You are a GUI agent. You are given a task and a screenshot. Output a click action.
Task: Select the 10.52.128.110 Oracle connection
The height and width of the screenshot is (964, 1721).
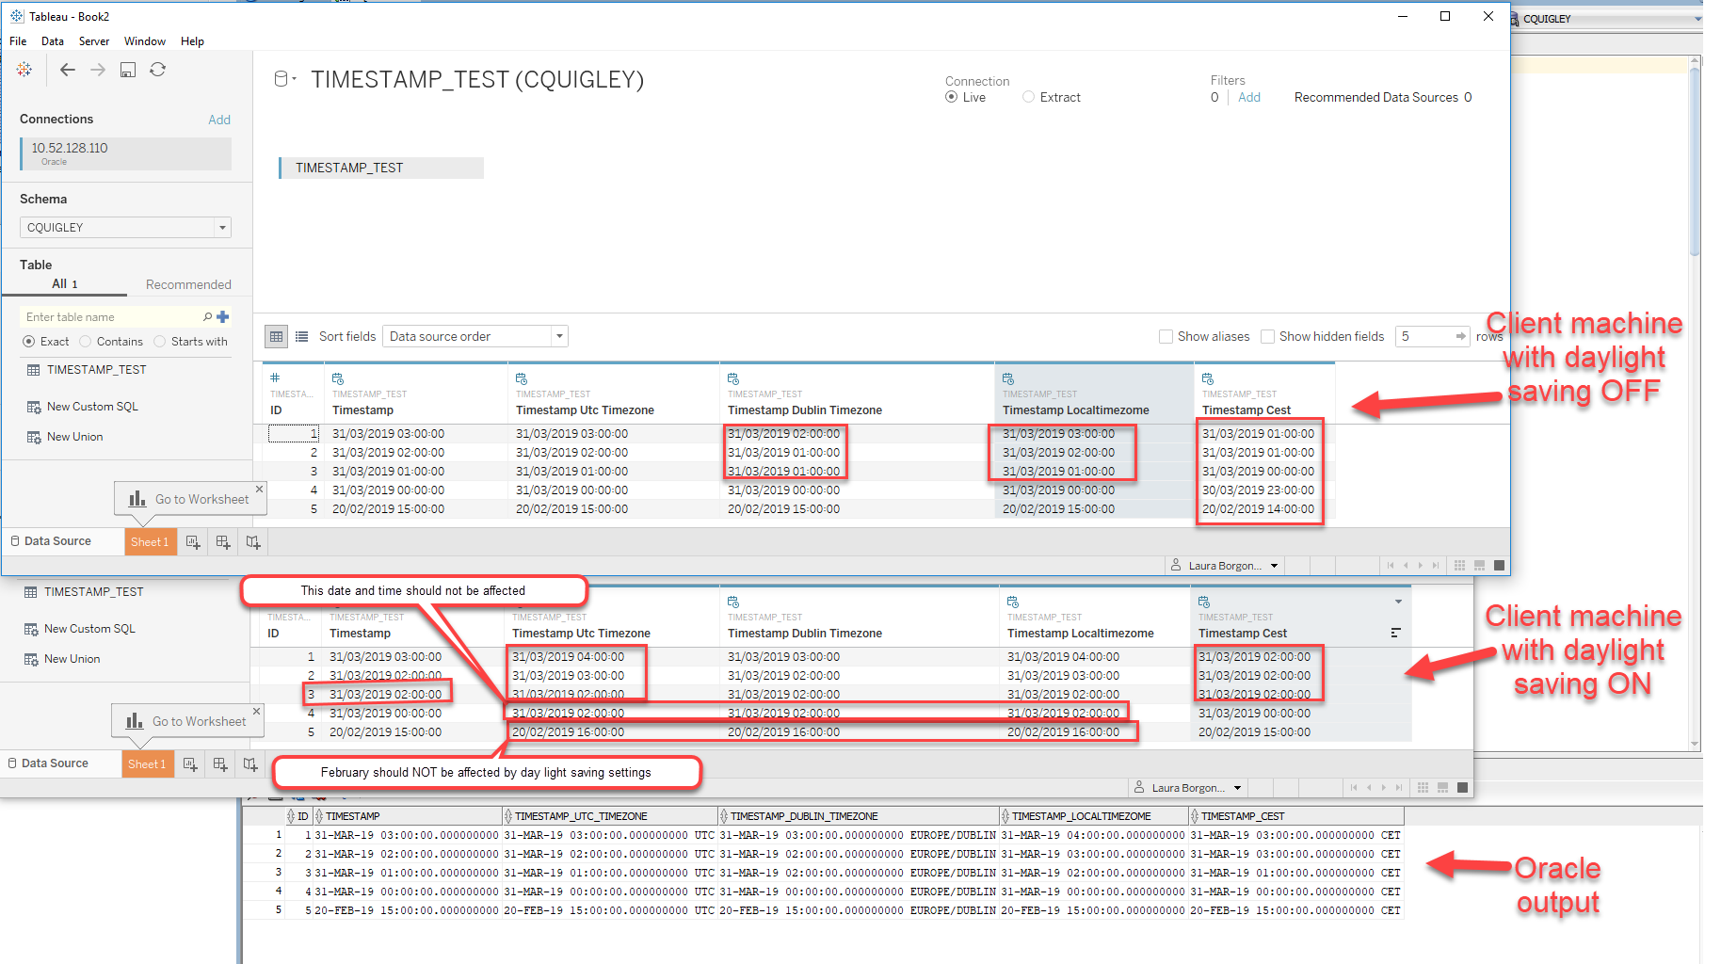[126, 154]
